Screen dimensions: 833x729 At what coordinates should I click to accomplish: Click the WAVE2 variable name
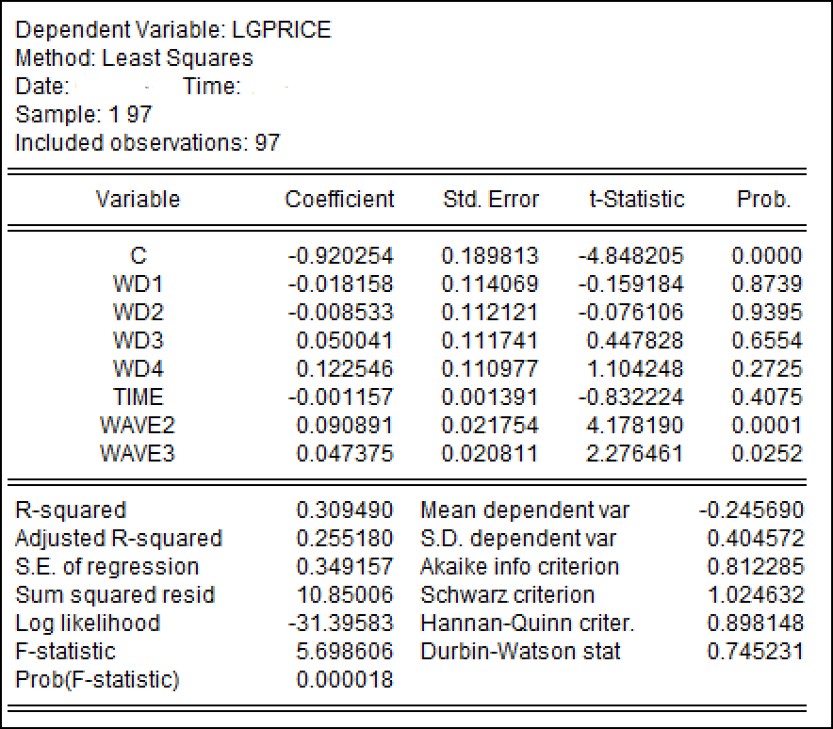[x=138, y=425]
